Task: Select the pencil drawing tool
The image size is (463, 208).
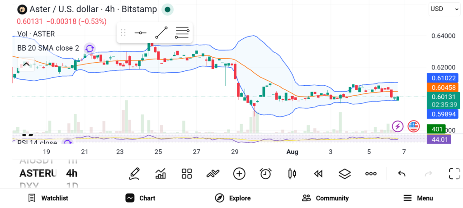Action: (x=134, y=174)
